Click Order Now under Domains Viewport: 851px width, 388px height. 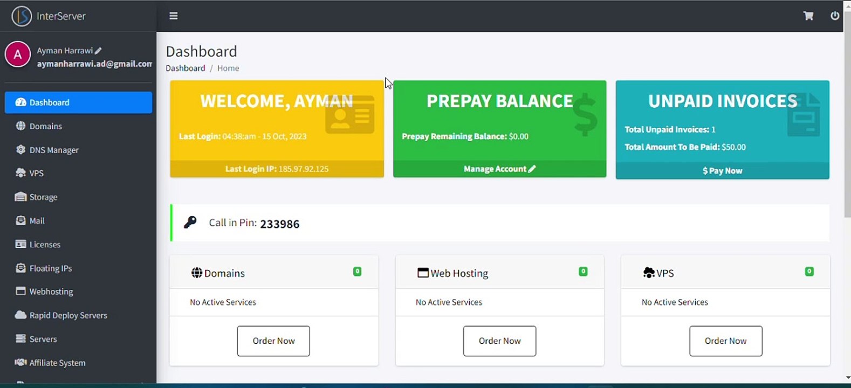(273, 341)
